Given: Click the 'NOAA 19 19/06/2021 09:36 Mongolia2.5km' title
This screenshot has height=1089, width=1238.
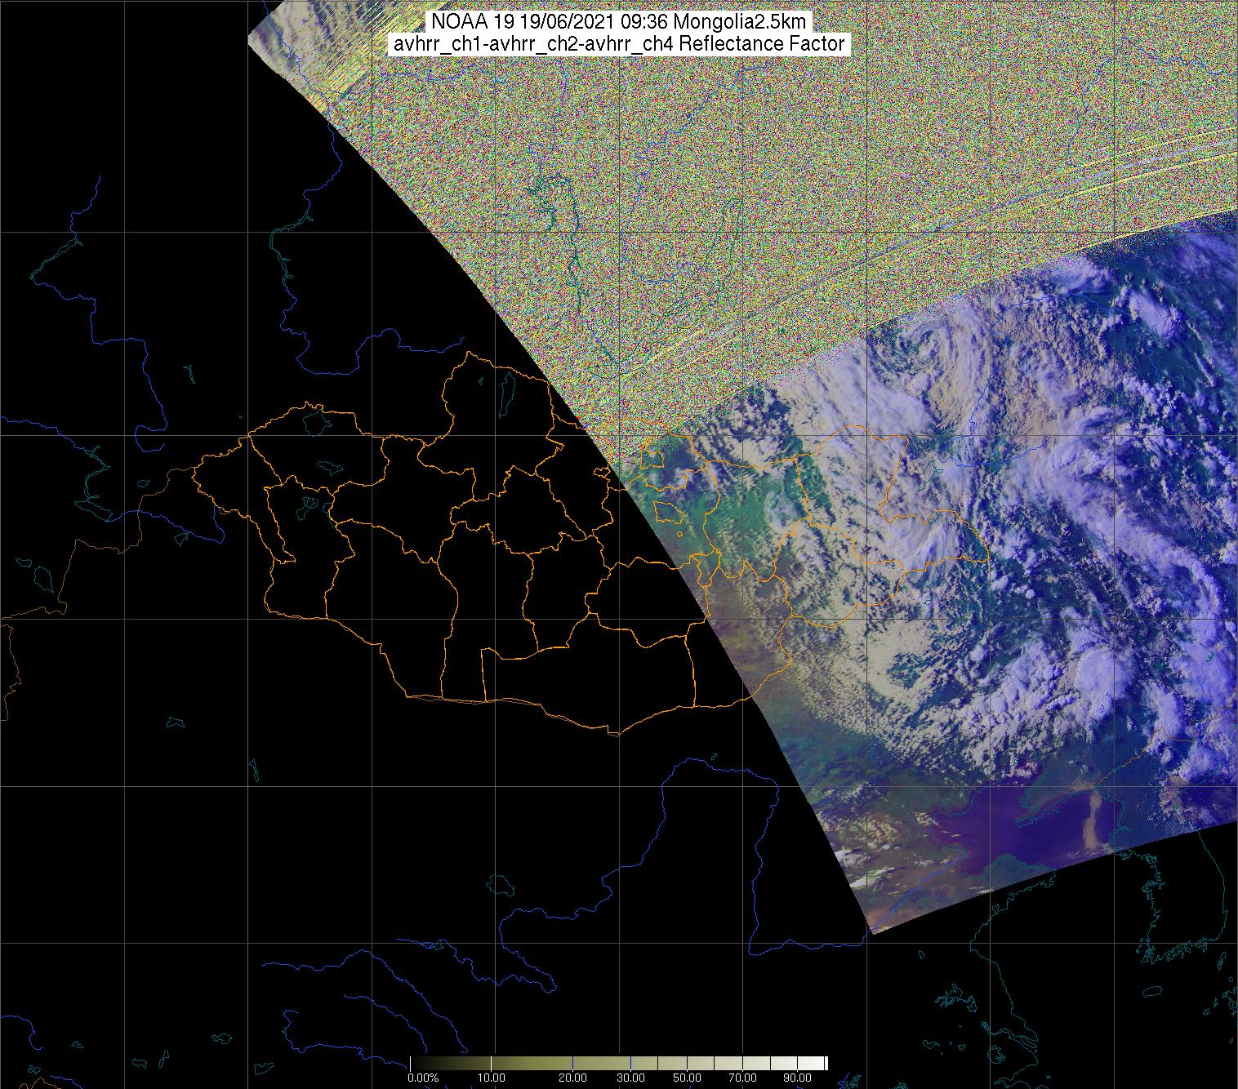Looking at the screenshot, I should (x=618, y=22).
